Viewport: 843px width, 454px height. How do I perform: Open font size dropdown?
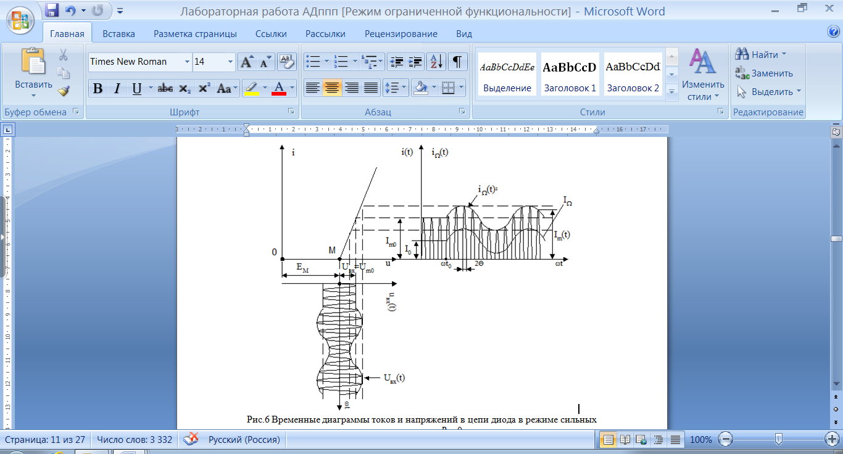(x=231, y=62)
